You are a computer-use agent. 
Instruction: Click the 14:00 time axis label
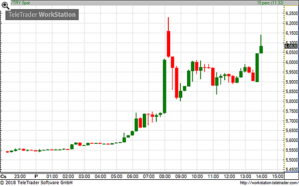261,176
